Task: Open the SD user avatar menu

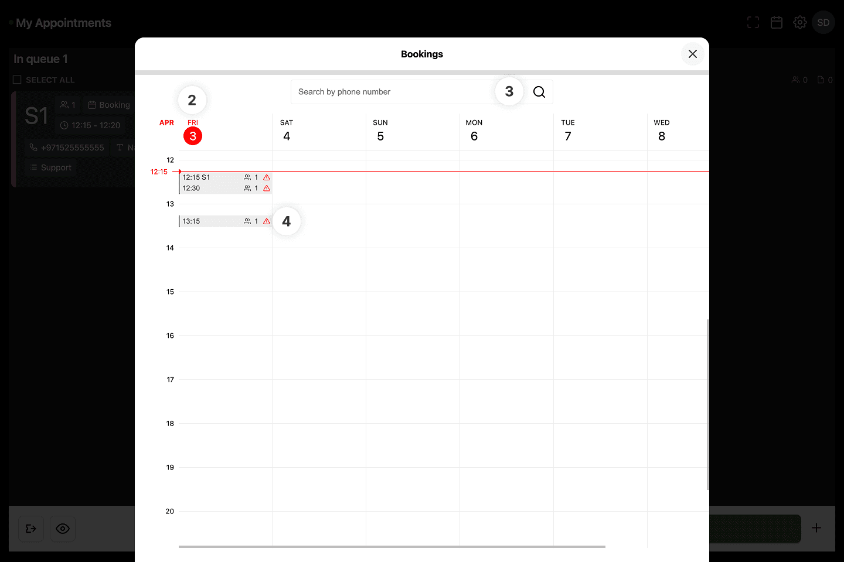Action: coord(823,22)
